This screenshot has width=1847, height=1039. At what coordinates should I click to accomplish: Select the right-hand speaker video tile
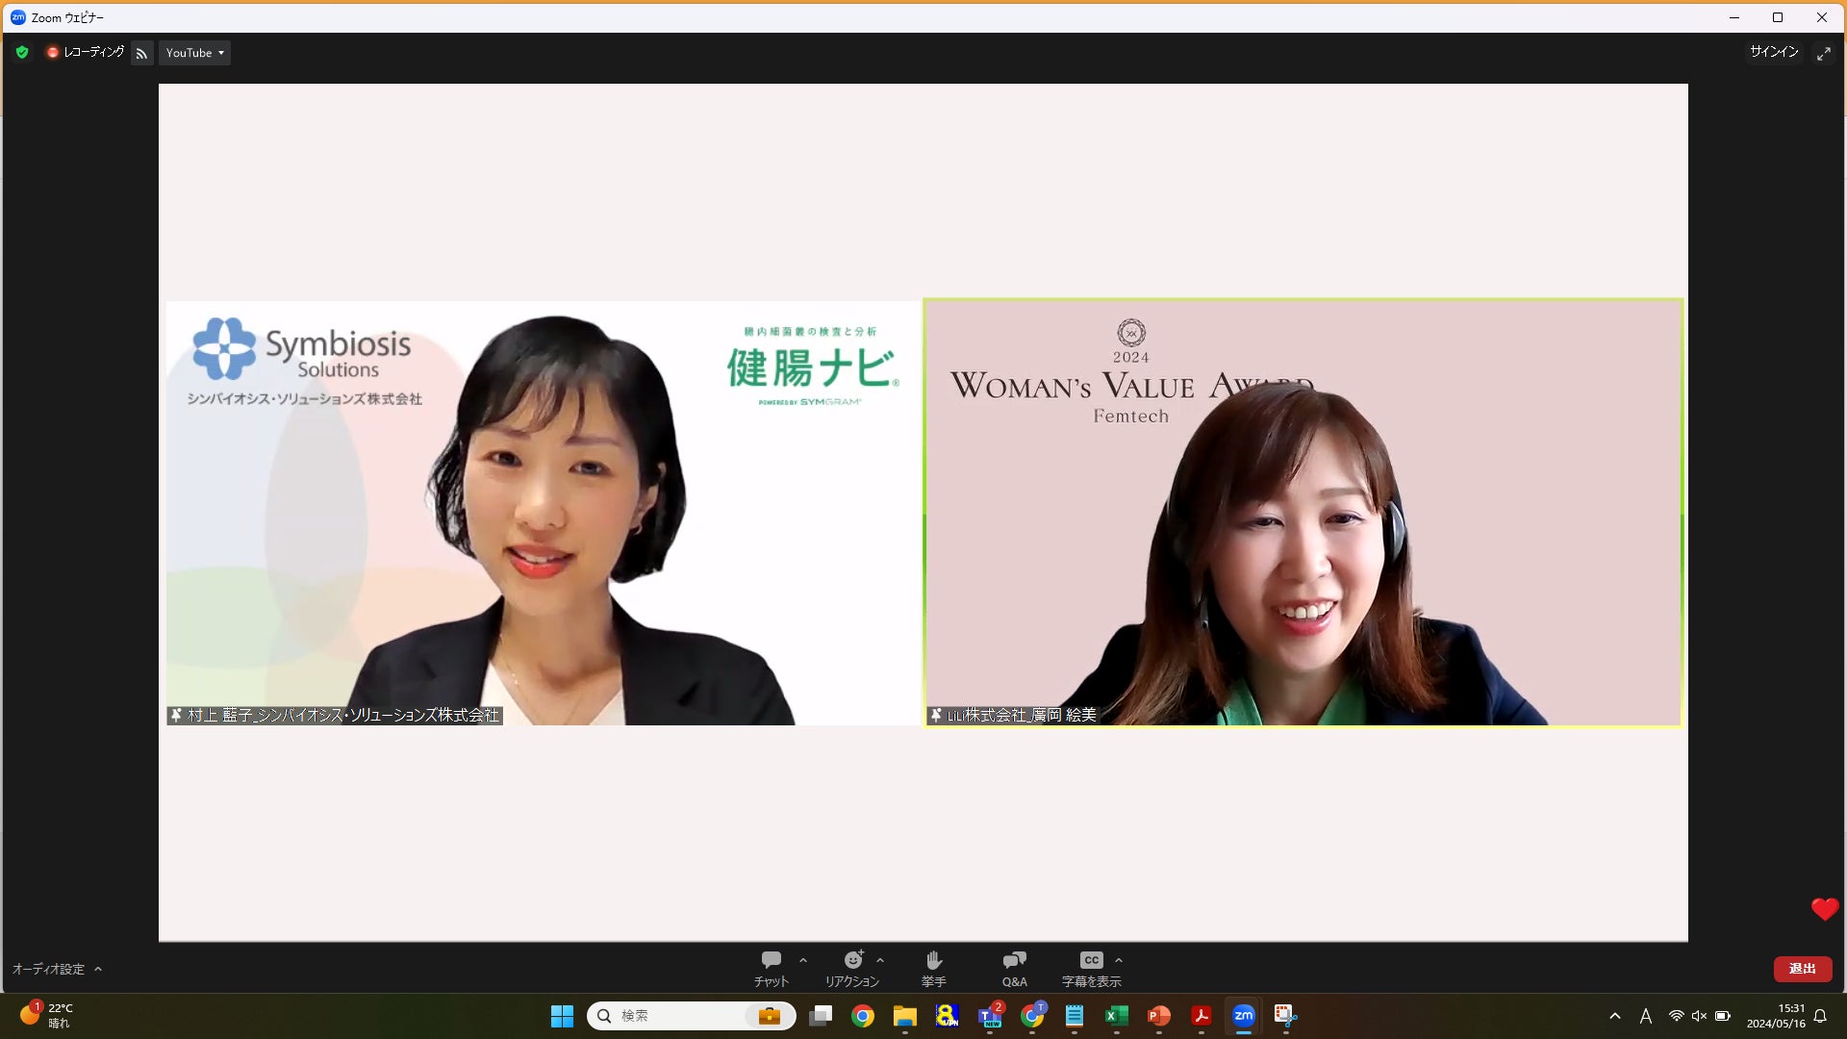(1303, 512)
